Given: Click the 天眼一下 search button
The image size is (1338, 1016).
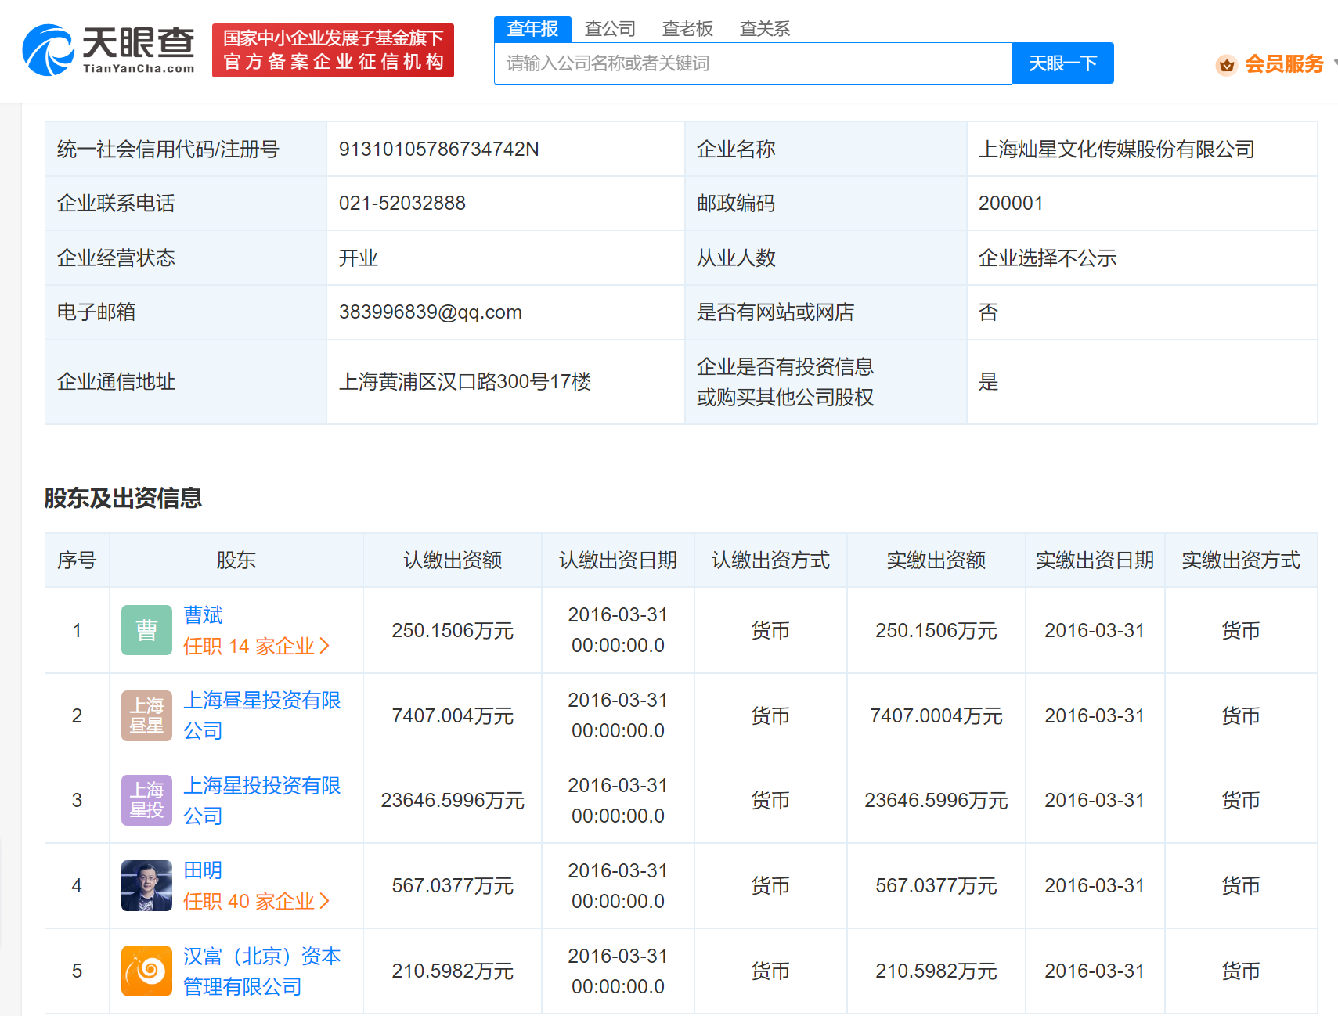Looking at the screenshot, I should point(1062,63).
